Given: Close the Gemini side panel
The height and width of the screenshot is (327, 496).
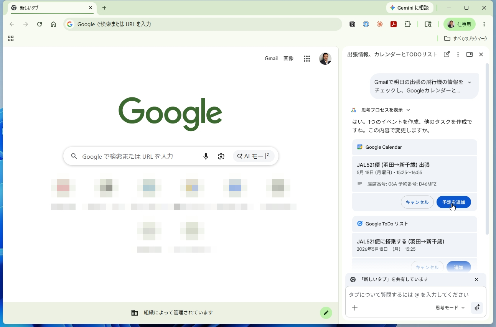Looking at the screenshot, I should [x=481, y=54].
